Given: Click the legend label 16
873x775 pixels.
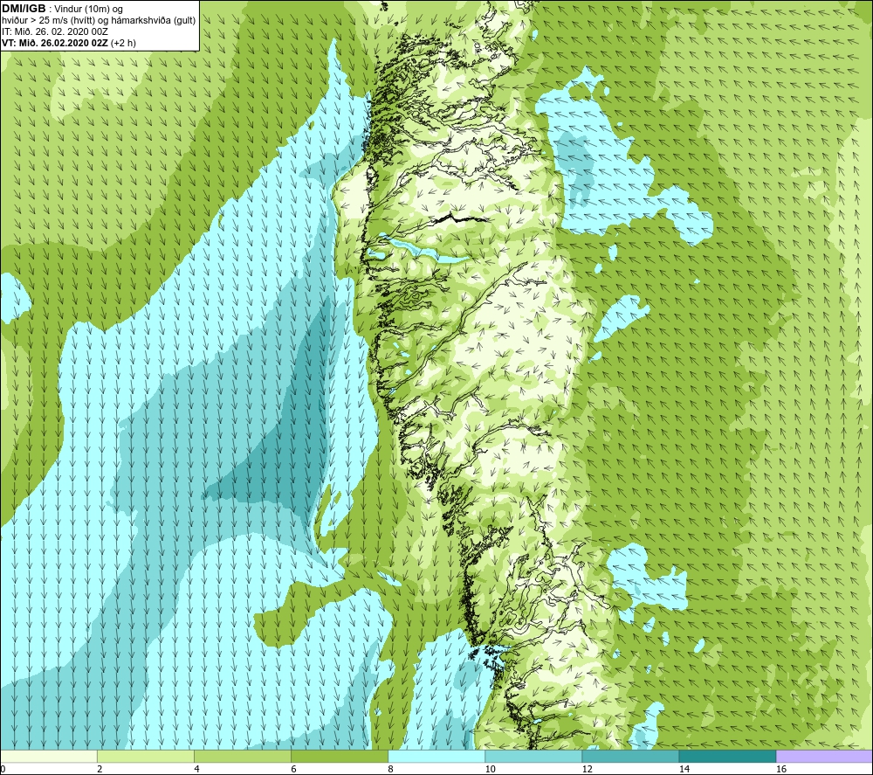Looking at the screenshot, I should pos(781,770).
